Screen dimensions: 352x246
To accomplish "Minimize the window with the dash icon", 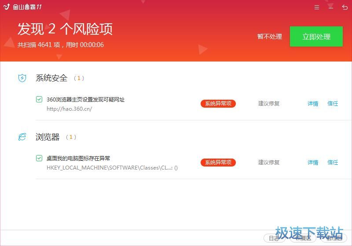I will tap(331, 8).
